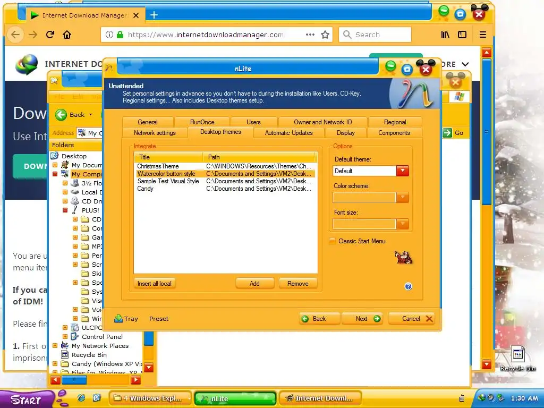The height and width of the screenshot is (408, 544).
Task: Click the second Quick Launch icon on taskbar
Action: click(x=97, y=398)
